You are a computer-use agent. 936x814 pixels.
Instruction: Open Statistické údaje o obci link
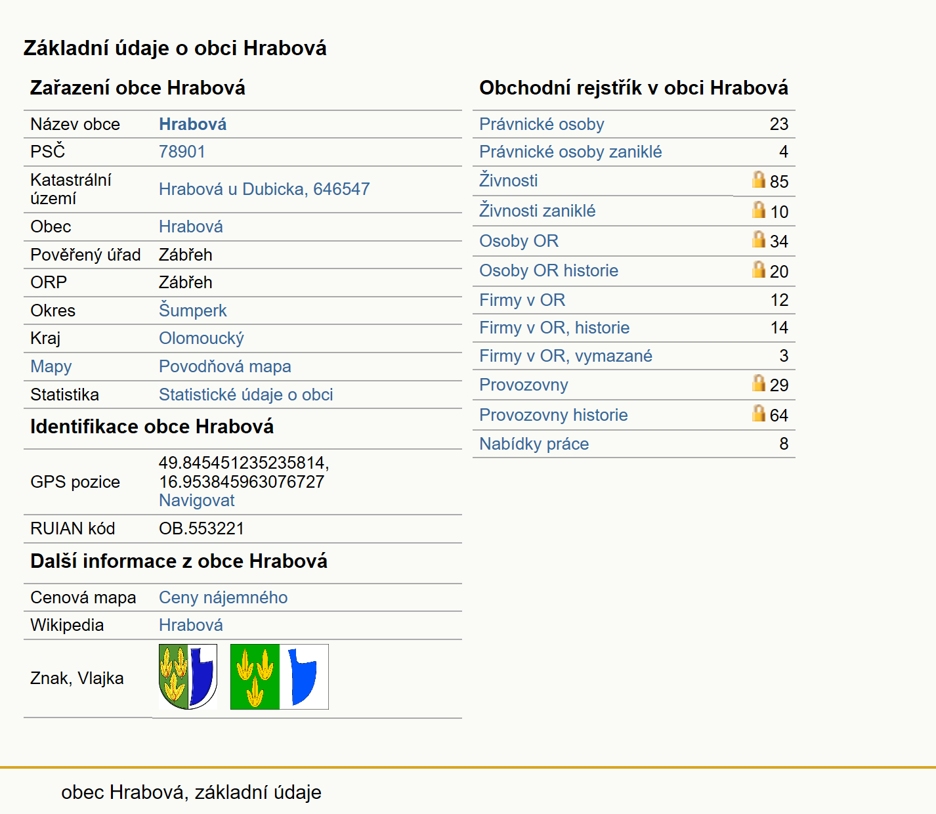point(246,395)
